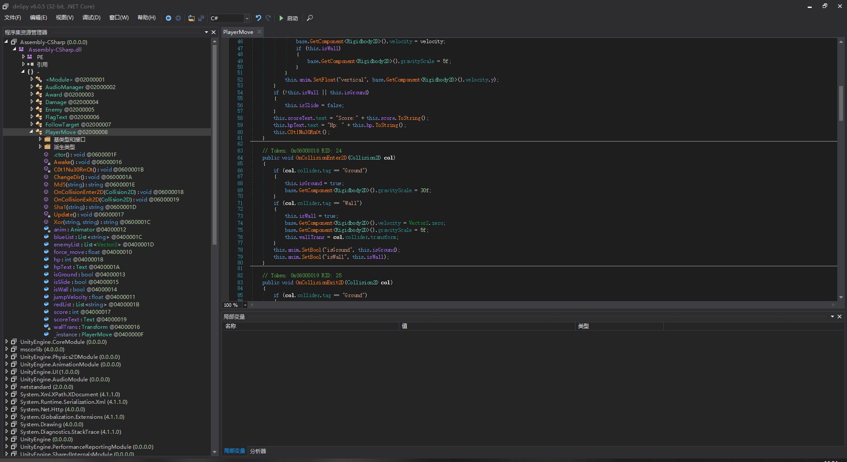Click the undo icon in toolbar

pyautogui.click(x=258, y=18)
